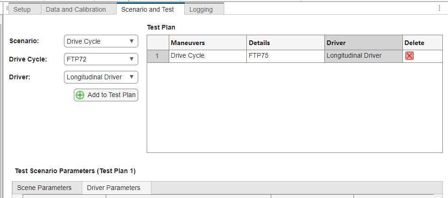
Task: Click the Add to Test Plan button
Action: (106, 95)
